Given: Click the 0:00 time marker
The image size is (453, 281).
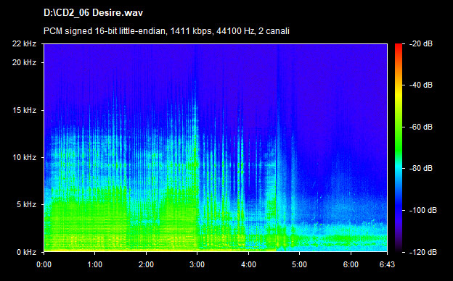Looking at the screenshot, I should click(44, 264).
